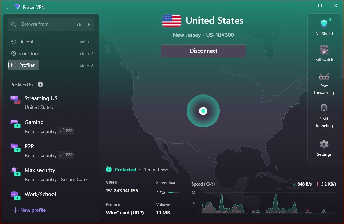The width and height of the screenshot is (344, 224).
Task: Switch to the Countries view
Action: pyautogui.click(x=30, y=53)
